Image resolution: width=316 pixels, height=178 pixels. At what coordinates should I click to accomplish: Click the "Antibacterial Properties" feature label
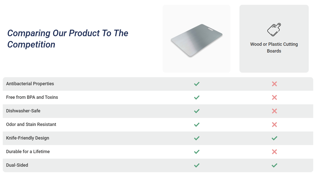tap(30, 84)
